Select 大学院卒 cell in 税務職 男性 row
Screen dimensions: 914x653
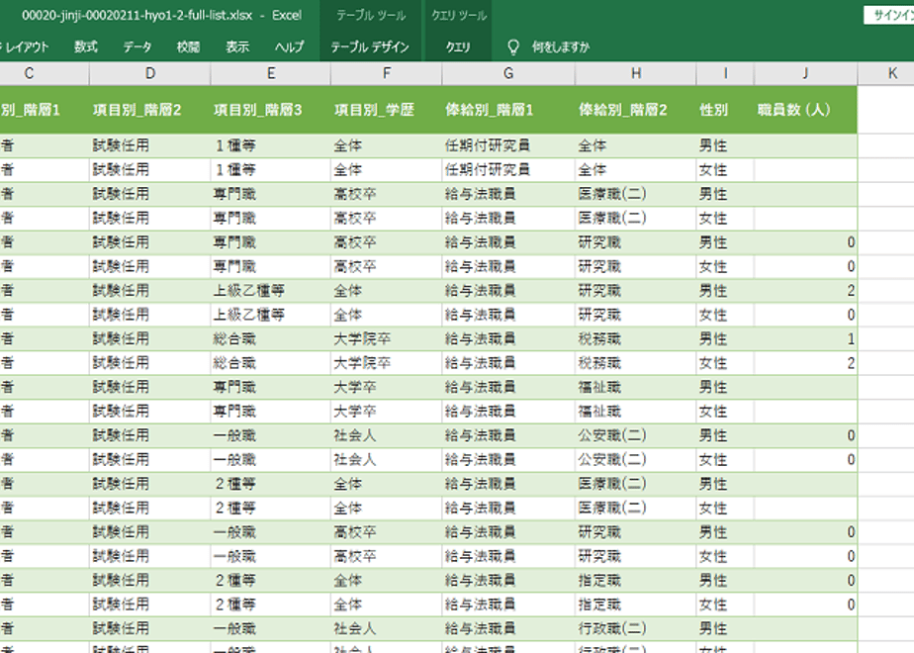click(387, 339)
